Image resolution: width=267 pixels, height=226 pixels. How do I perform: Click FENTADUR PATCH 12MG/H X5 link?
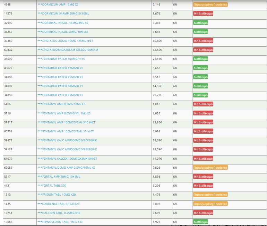pyautogui.click(x=60, y=68)
